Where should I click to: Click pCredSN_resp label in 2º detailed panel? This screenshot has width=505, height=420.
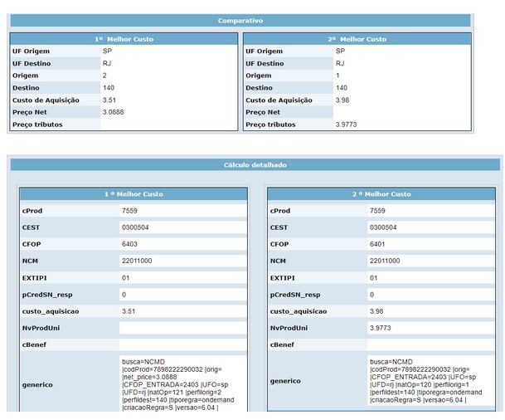(x=295, y=295)
